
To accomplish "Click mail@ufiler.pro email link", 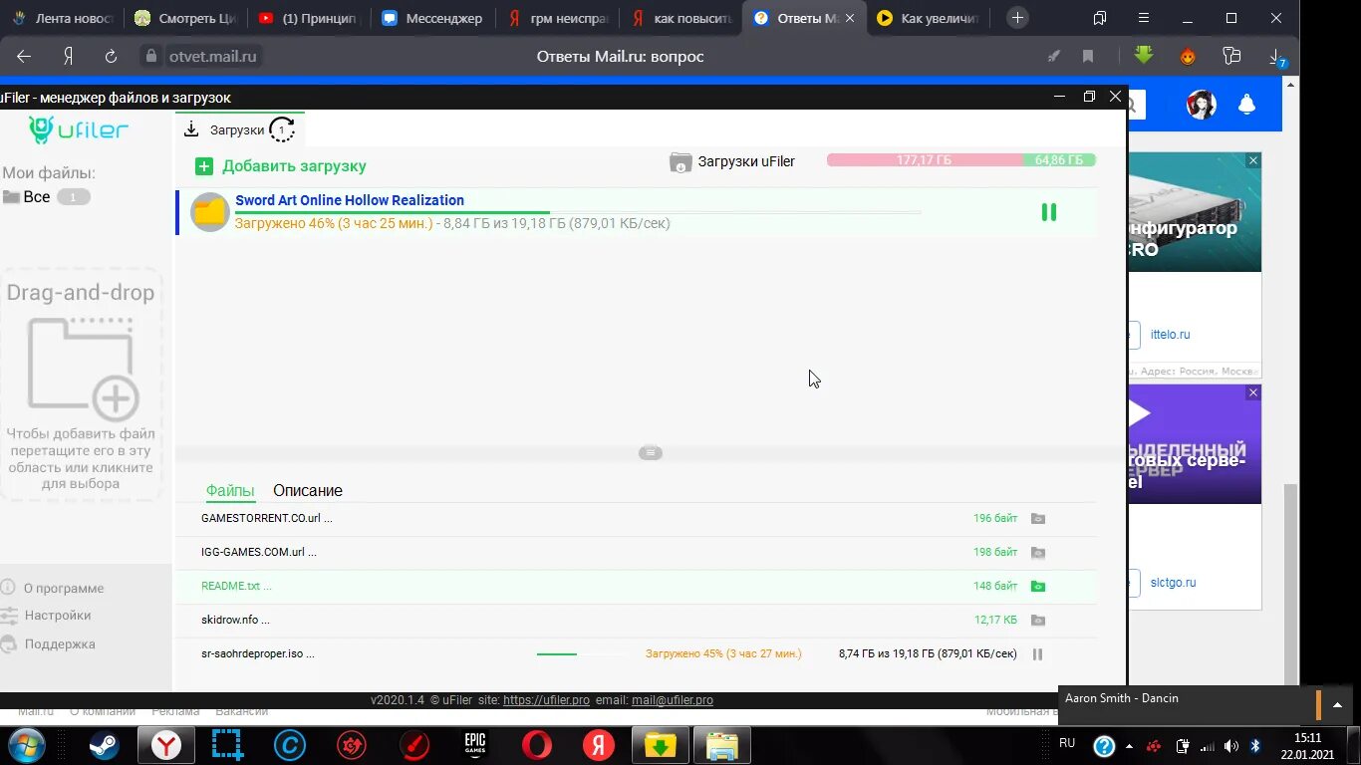I will coord(673,700).
